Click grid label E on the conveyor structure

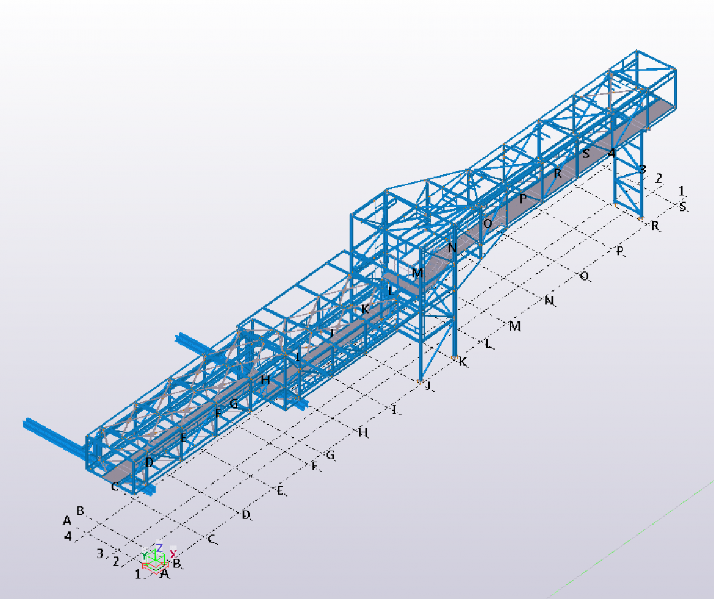[183, 437]
